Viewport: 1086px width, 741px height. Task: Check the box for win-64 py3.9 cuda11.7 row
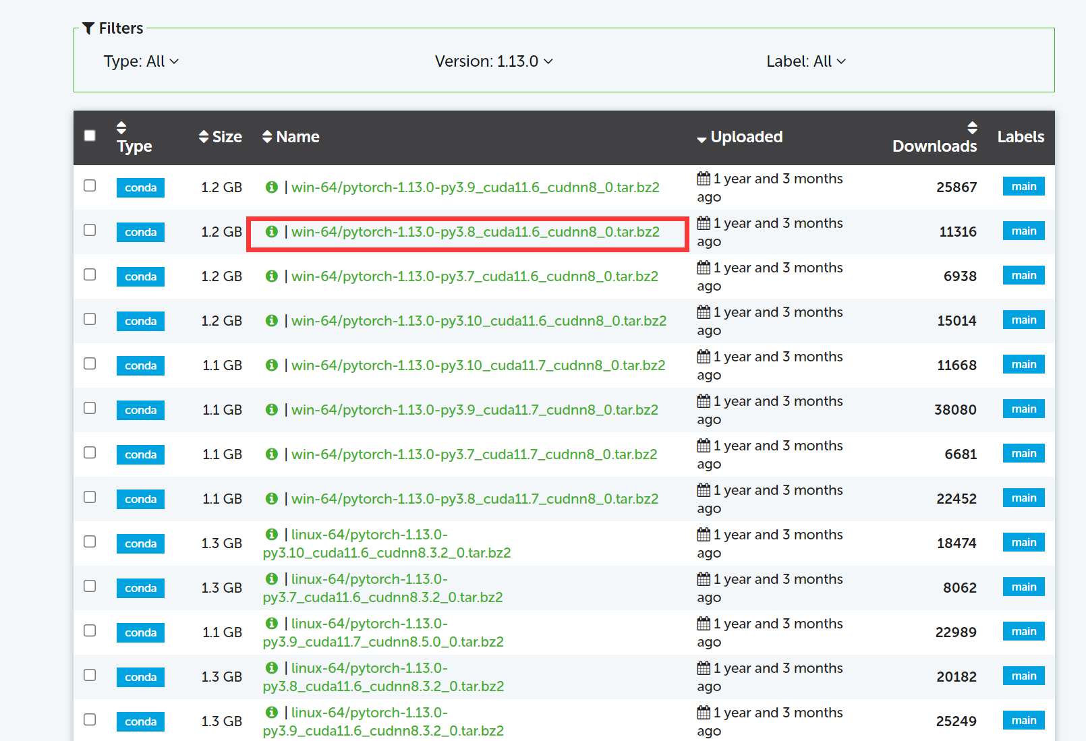[x=90, y=408]
